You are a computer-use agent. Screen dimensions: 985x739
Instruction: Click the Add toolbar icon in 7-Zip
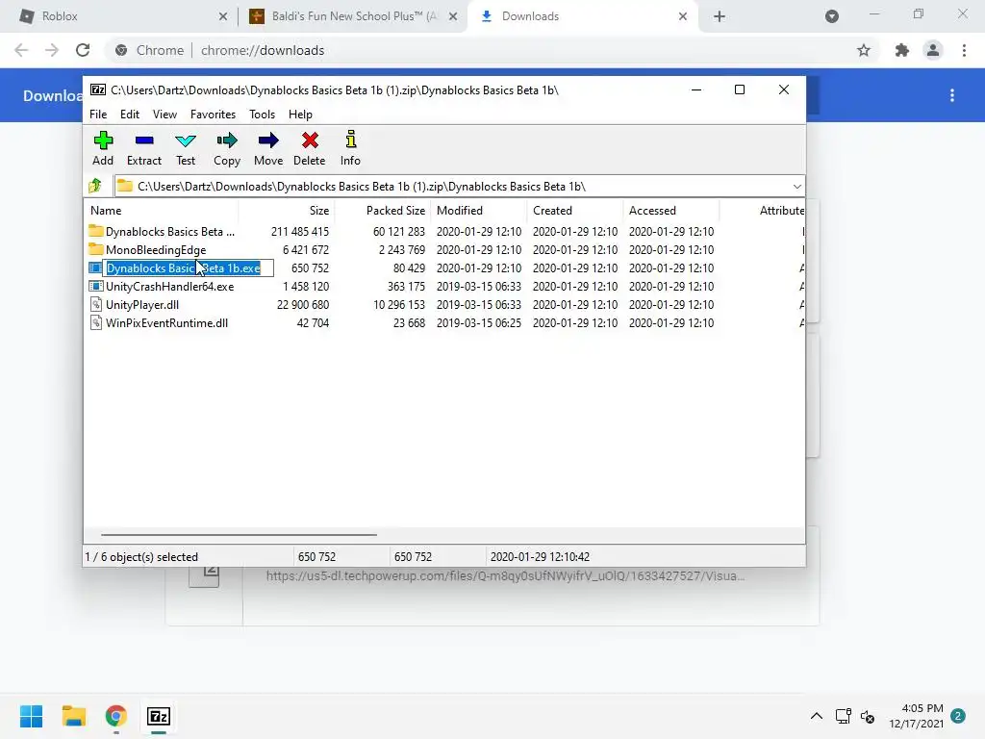[x=103, y=140]
